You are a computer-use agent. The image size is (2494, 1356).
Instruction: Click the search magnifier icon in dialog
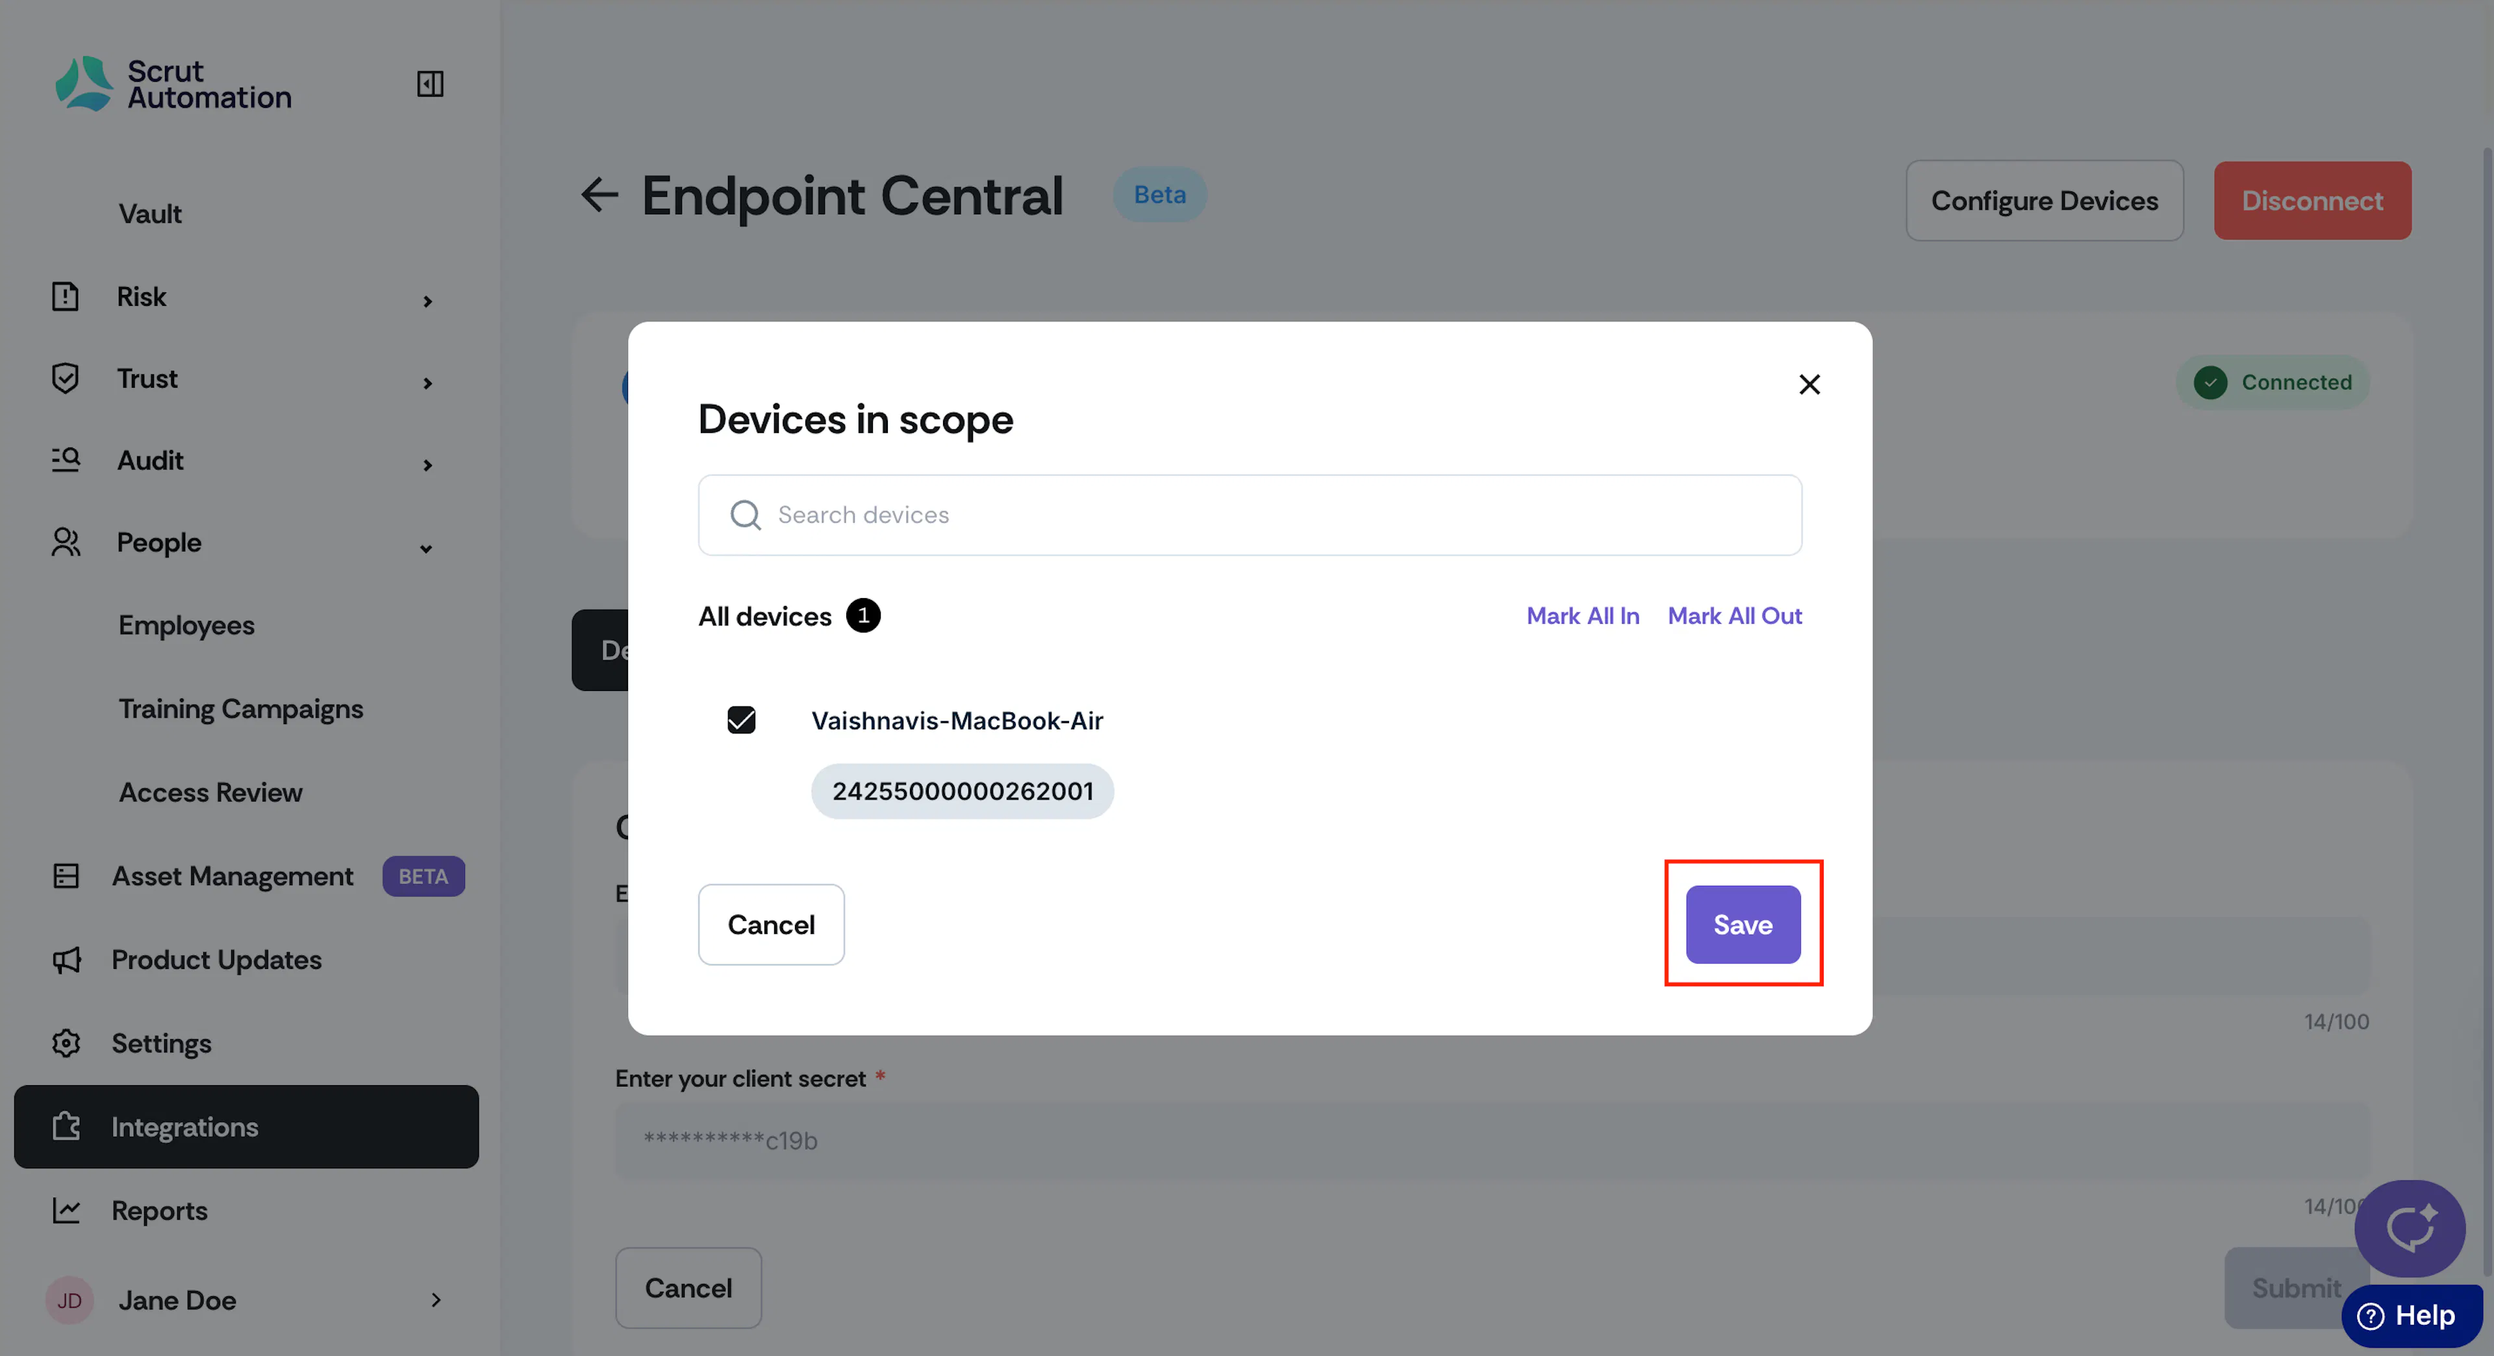click(744, 515)
